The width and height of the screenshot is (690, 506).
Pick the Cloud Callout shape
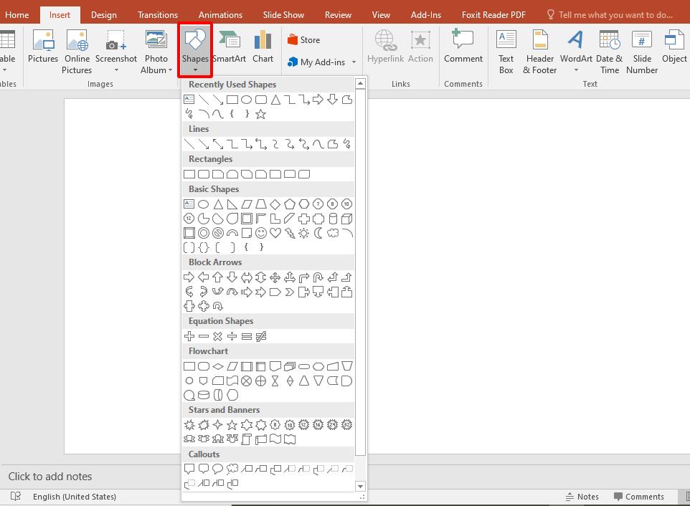pos(232,469)
